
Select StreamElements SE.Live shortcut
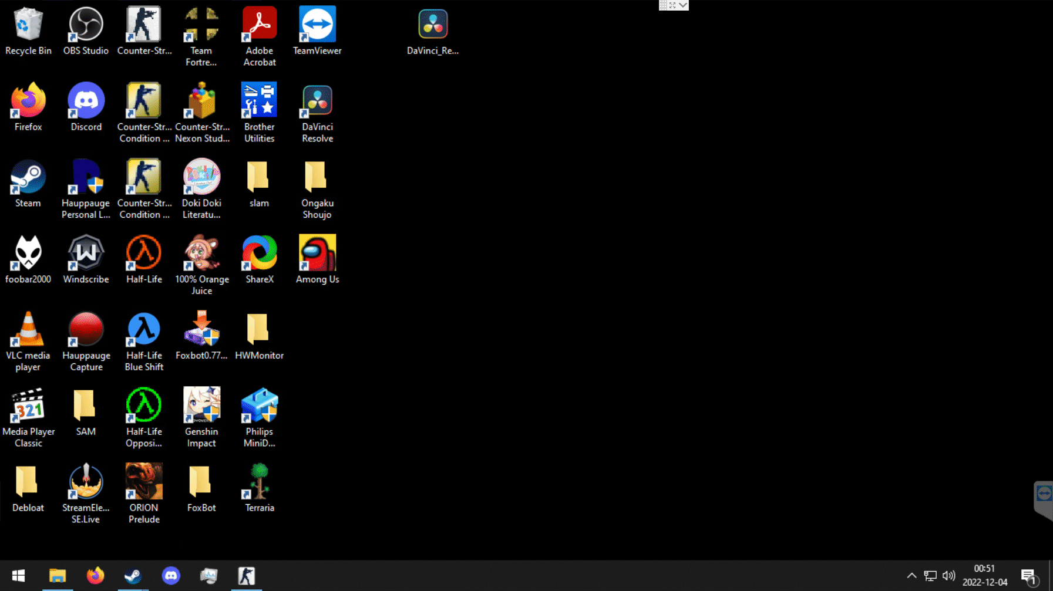[x=86, y=495]
